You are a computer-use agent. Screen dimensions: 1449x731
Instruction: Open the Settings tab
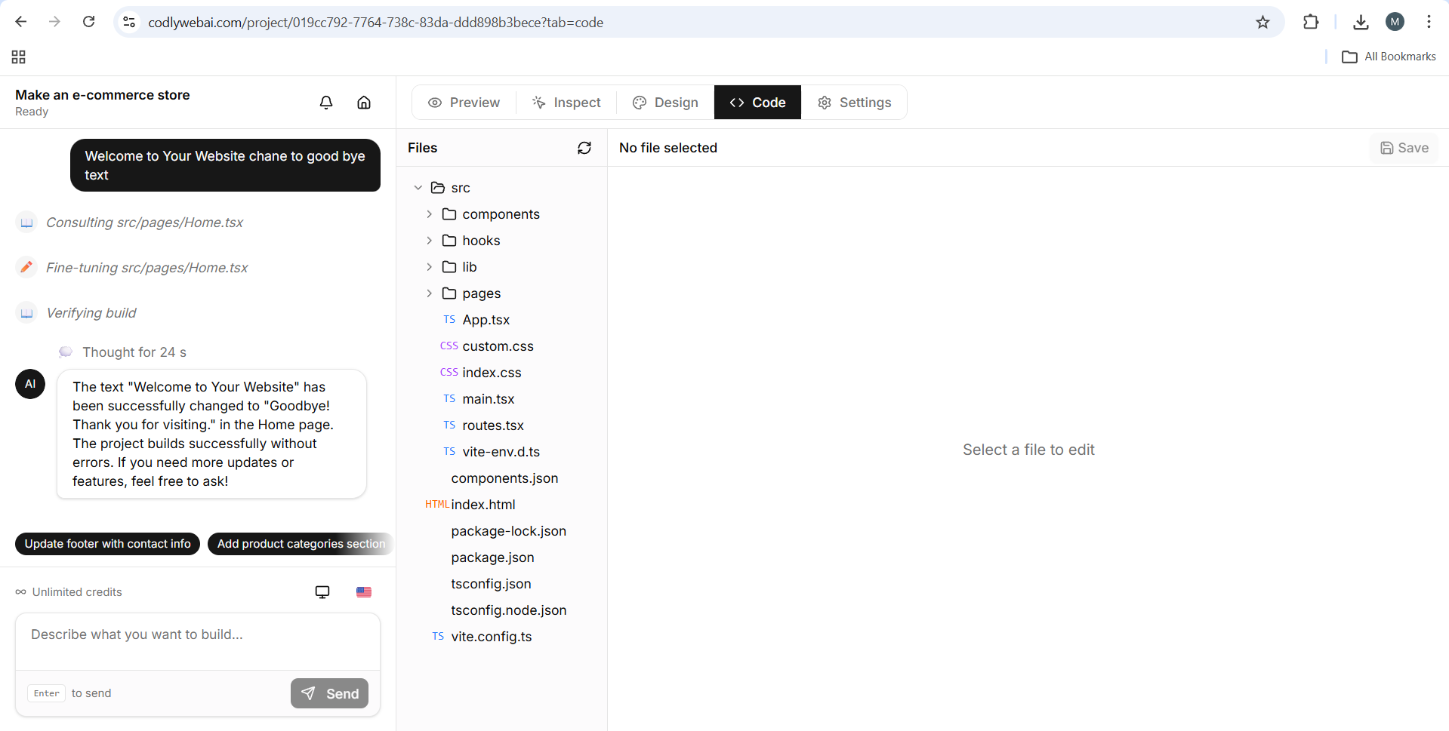tap(855, 103)
